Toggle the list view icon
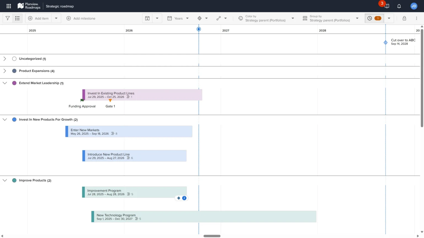The height and width of the screenshot is (238, 424). pyautogui.click(x=17, y=18)
